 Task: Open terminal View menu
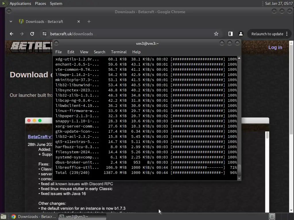84,52
